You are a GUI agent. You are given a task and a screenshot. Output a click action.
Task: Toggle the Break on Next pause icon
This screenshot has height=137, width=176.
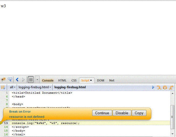3,87
